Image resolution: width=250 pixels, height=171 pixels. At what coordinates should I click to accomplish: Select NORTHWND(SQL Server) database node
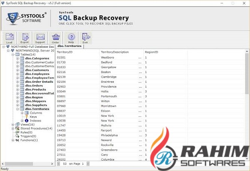pyautogui.click(x=35, y=51)
